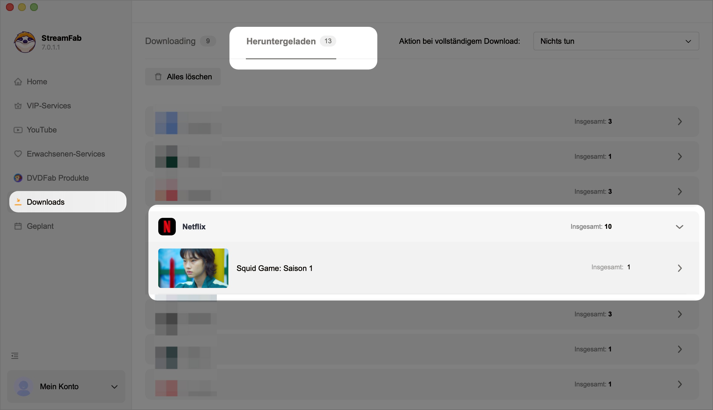Click the Netflix service logo

(x=167, y=226)
